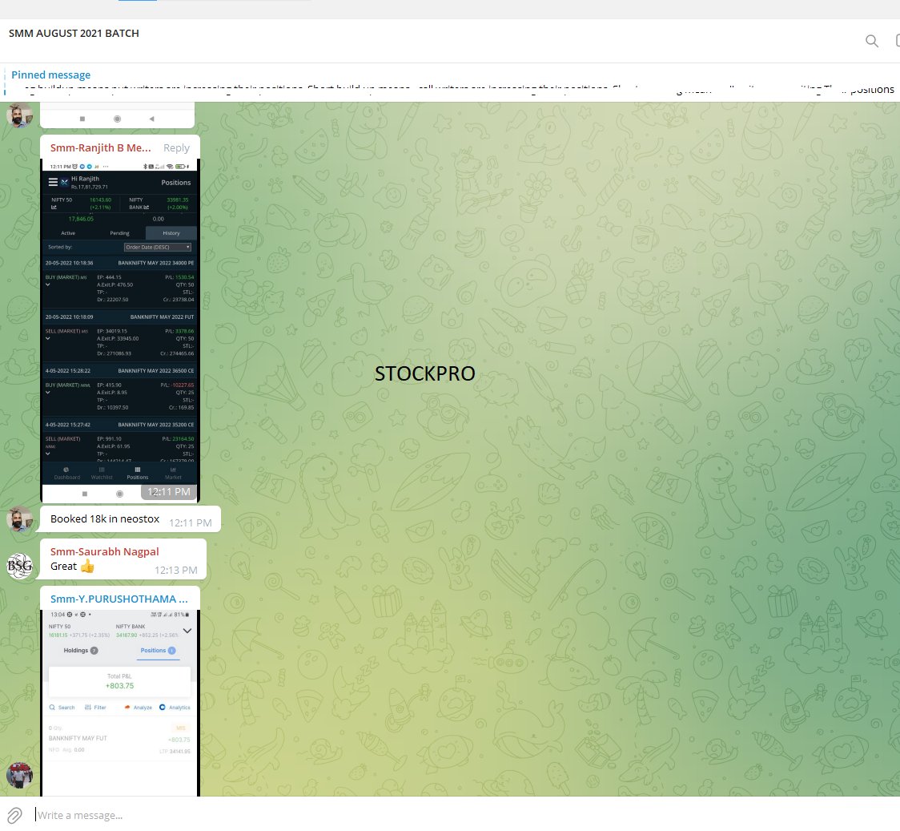The image size is (900, 831).
Task: Click the SMM AUGUST 2021 BATCH chat title
Action: pyautogui.click(x=74, y=34)
